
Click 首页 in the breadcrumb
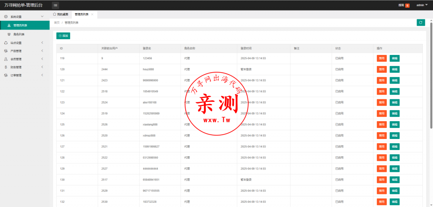coord(57,23)
